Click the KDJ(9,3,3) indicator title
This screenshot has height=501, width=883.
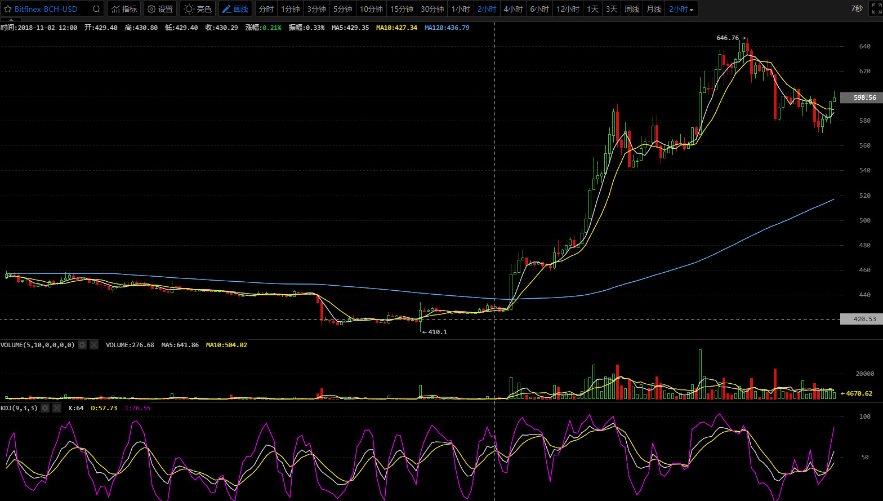coord(19,408)
